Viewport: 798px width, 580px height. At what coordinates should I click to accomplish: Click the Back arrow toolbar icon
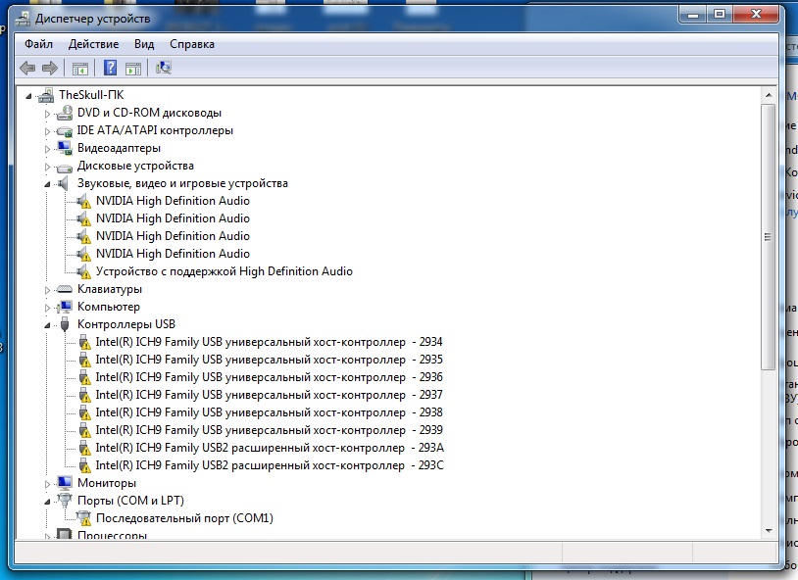click(27, 68)
